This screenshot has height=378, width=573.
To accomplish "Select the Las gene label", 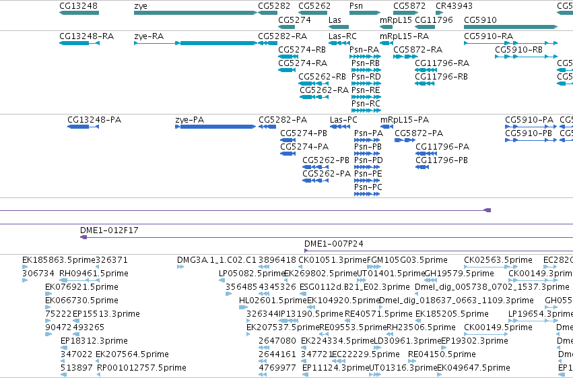I will [335, 20].
